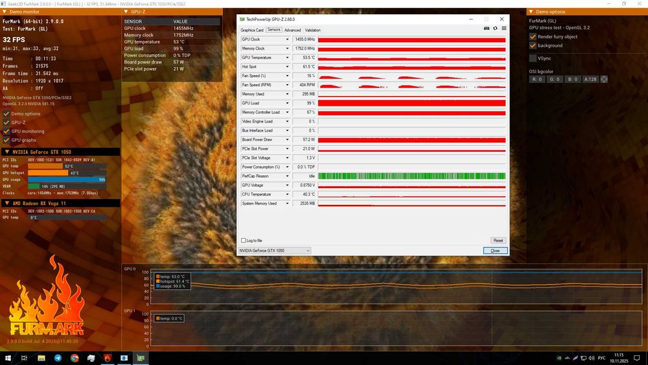Open the Windows notification center
The image size is (648, 365).
point(637,358)
